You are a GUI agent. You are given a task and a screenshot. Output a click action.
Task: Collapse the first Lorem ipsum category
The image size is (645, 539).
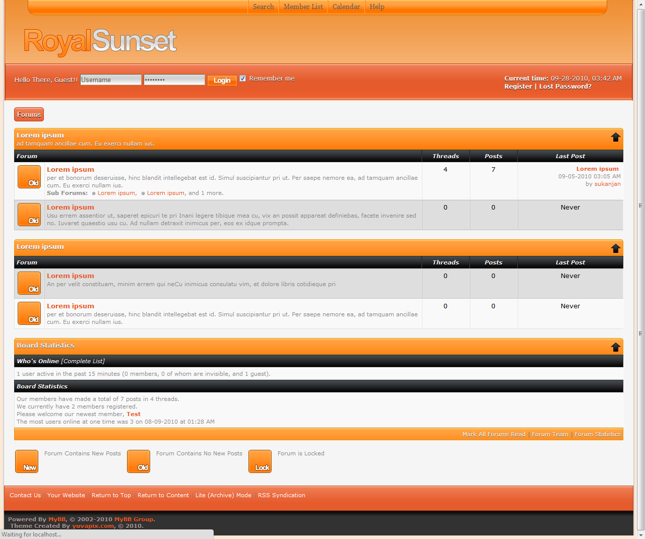(615, 137)
